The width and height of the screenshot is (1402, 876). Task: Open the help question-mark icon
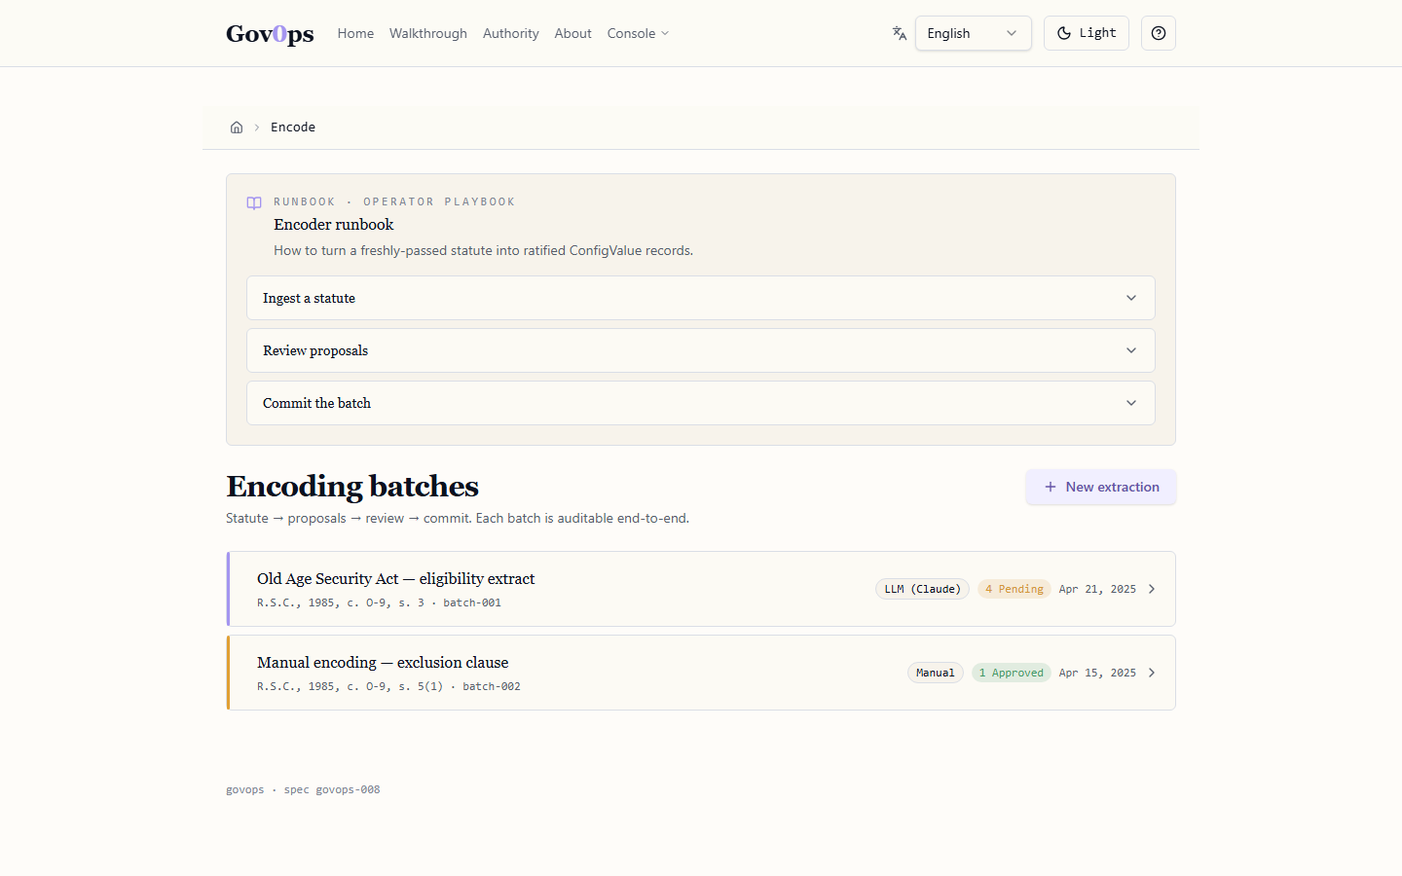(x=1159, y=33)
